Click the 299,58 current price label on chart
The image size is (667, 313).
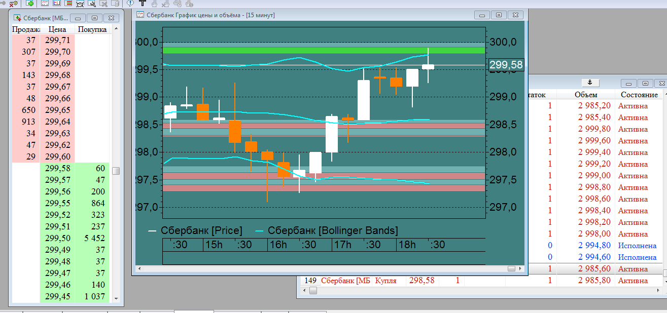(x=506, y=64)
